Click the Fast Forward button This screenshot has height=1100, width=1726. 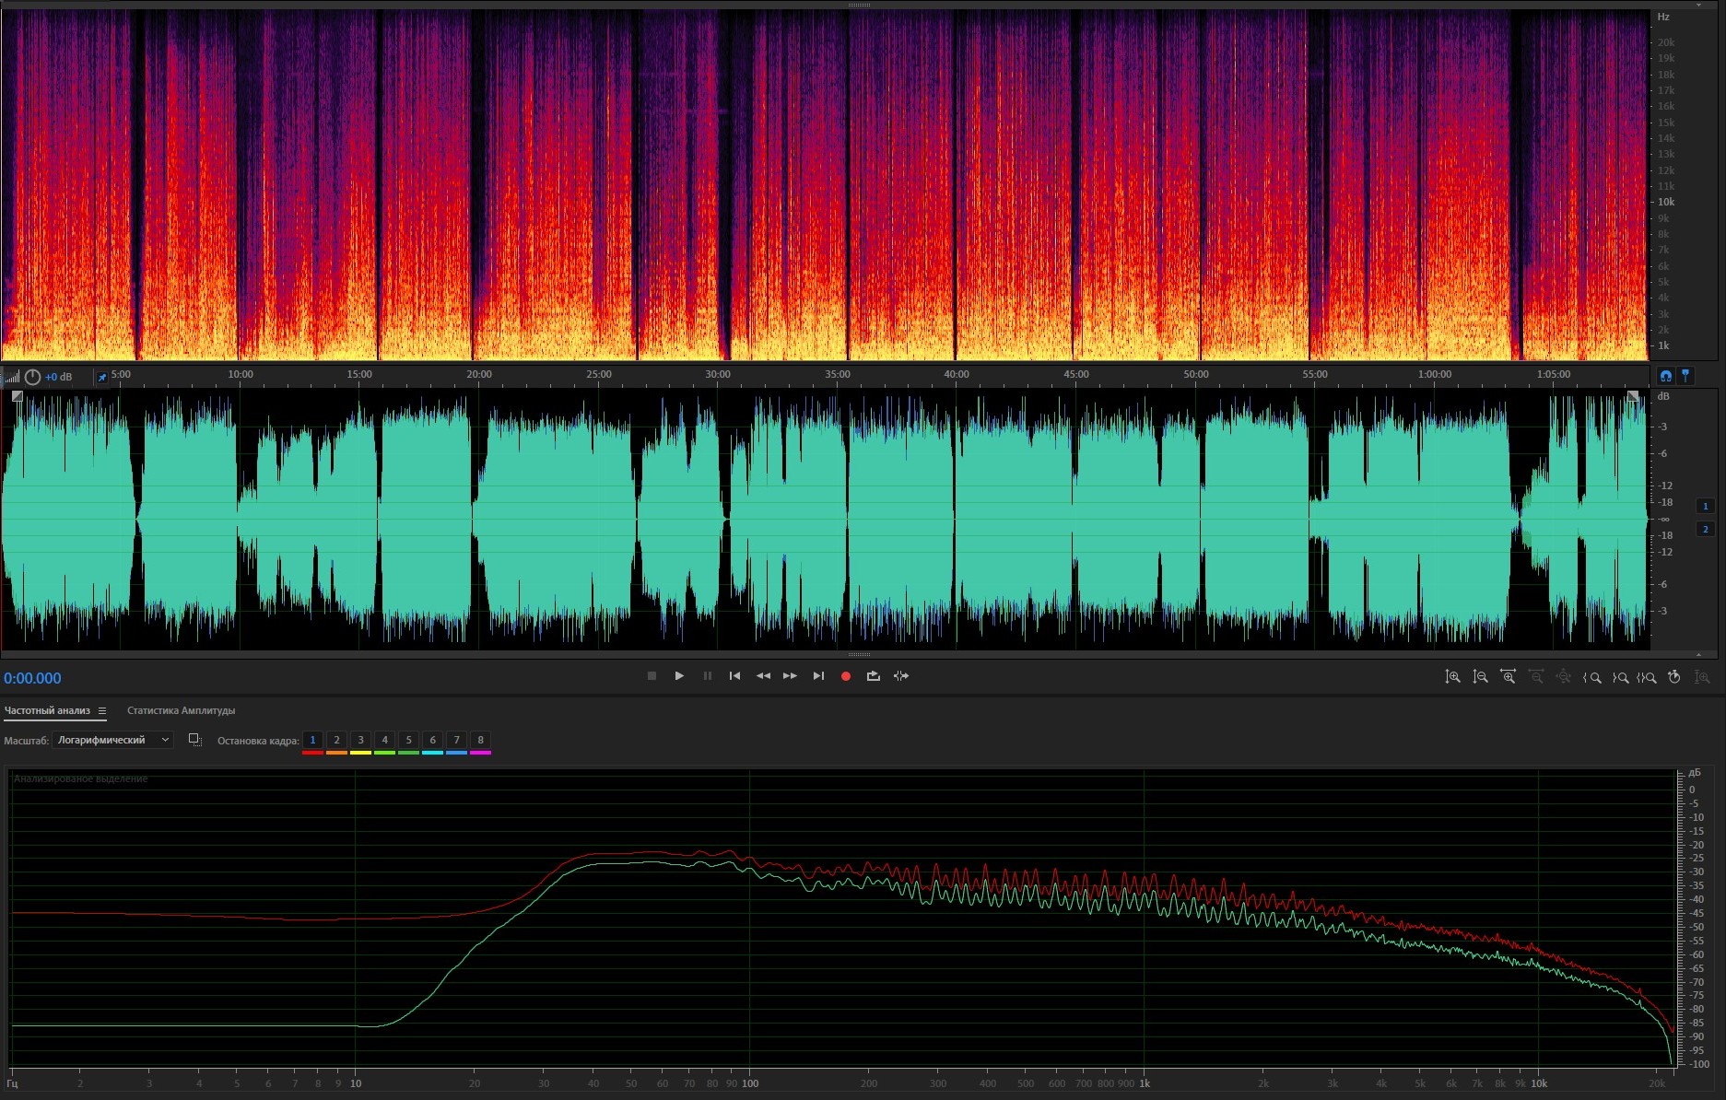click(791, 676)
